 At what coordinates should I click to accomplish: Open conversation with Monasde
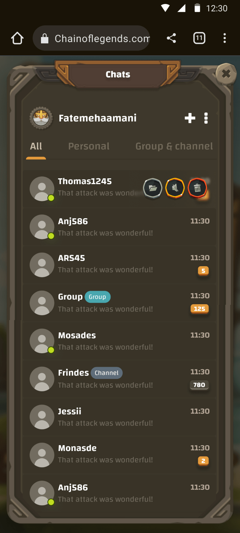tap(119, 455)
